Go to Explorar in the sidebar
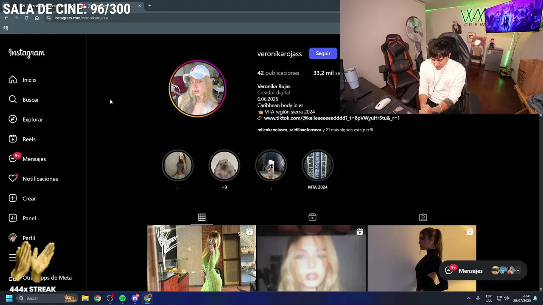Image resolution: width=543 pixels, height=305 pixels. [x=26, y=119]
